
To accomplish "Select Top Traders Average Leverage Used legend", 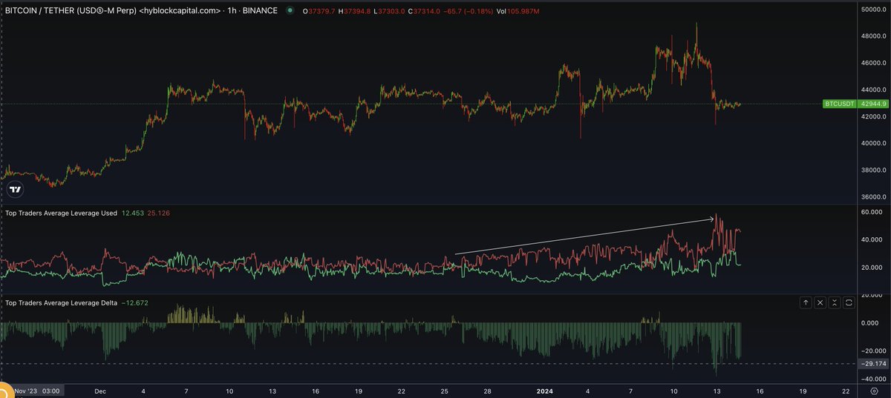I will click(x=62, y=213).
